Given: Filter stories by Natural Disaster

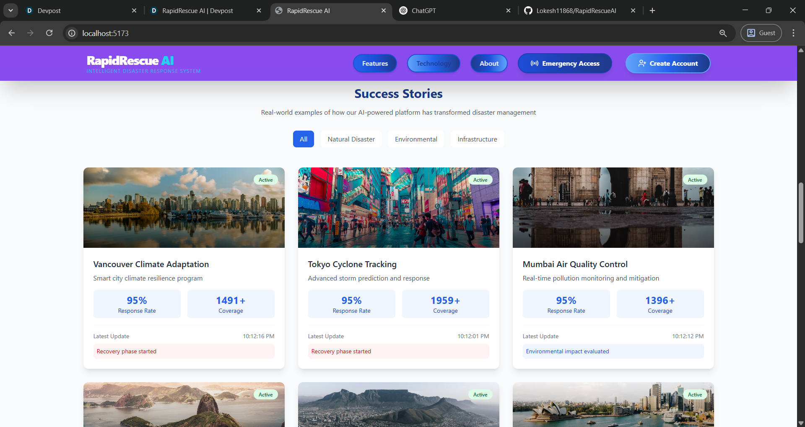Looking at the screenshot, I should 351,139.
